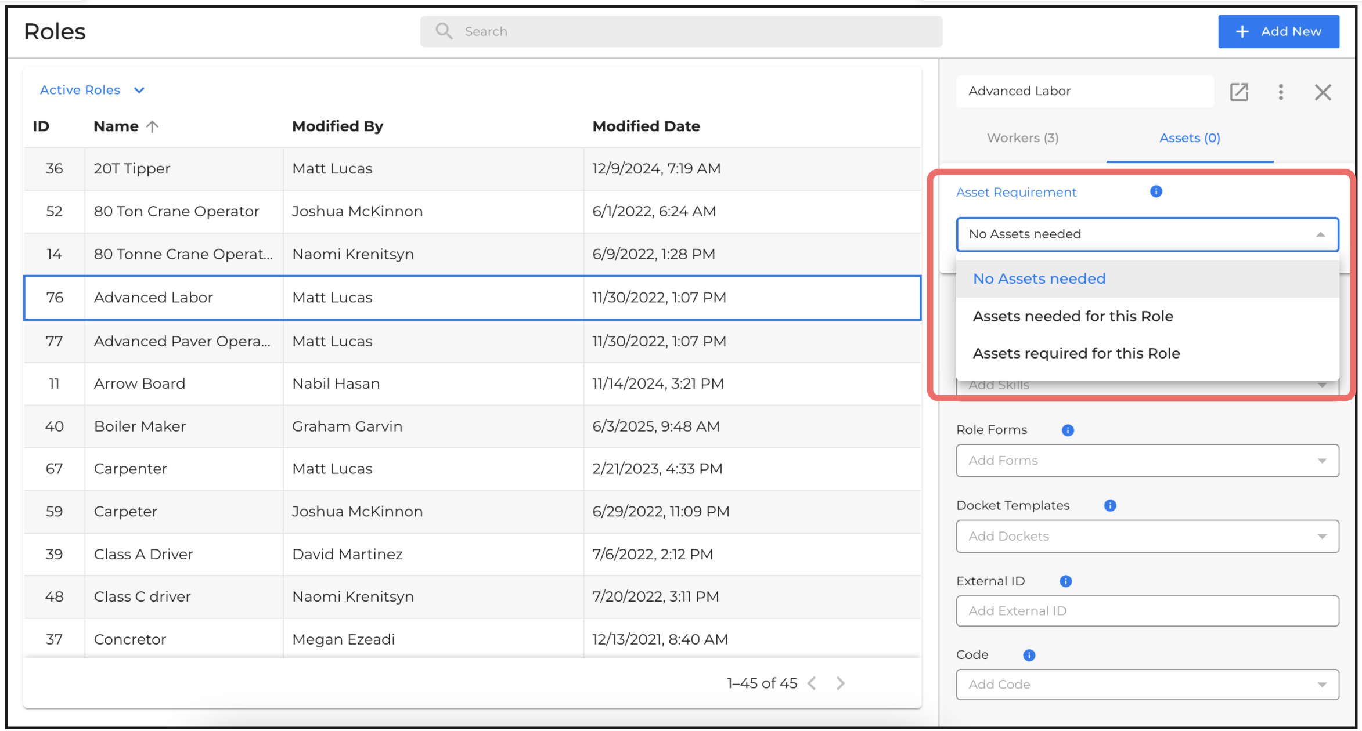Select the 80 Tonne Crane Operat... row

pyautogui.click(x=472, y=254)
